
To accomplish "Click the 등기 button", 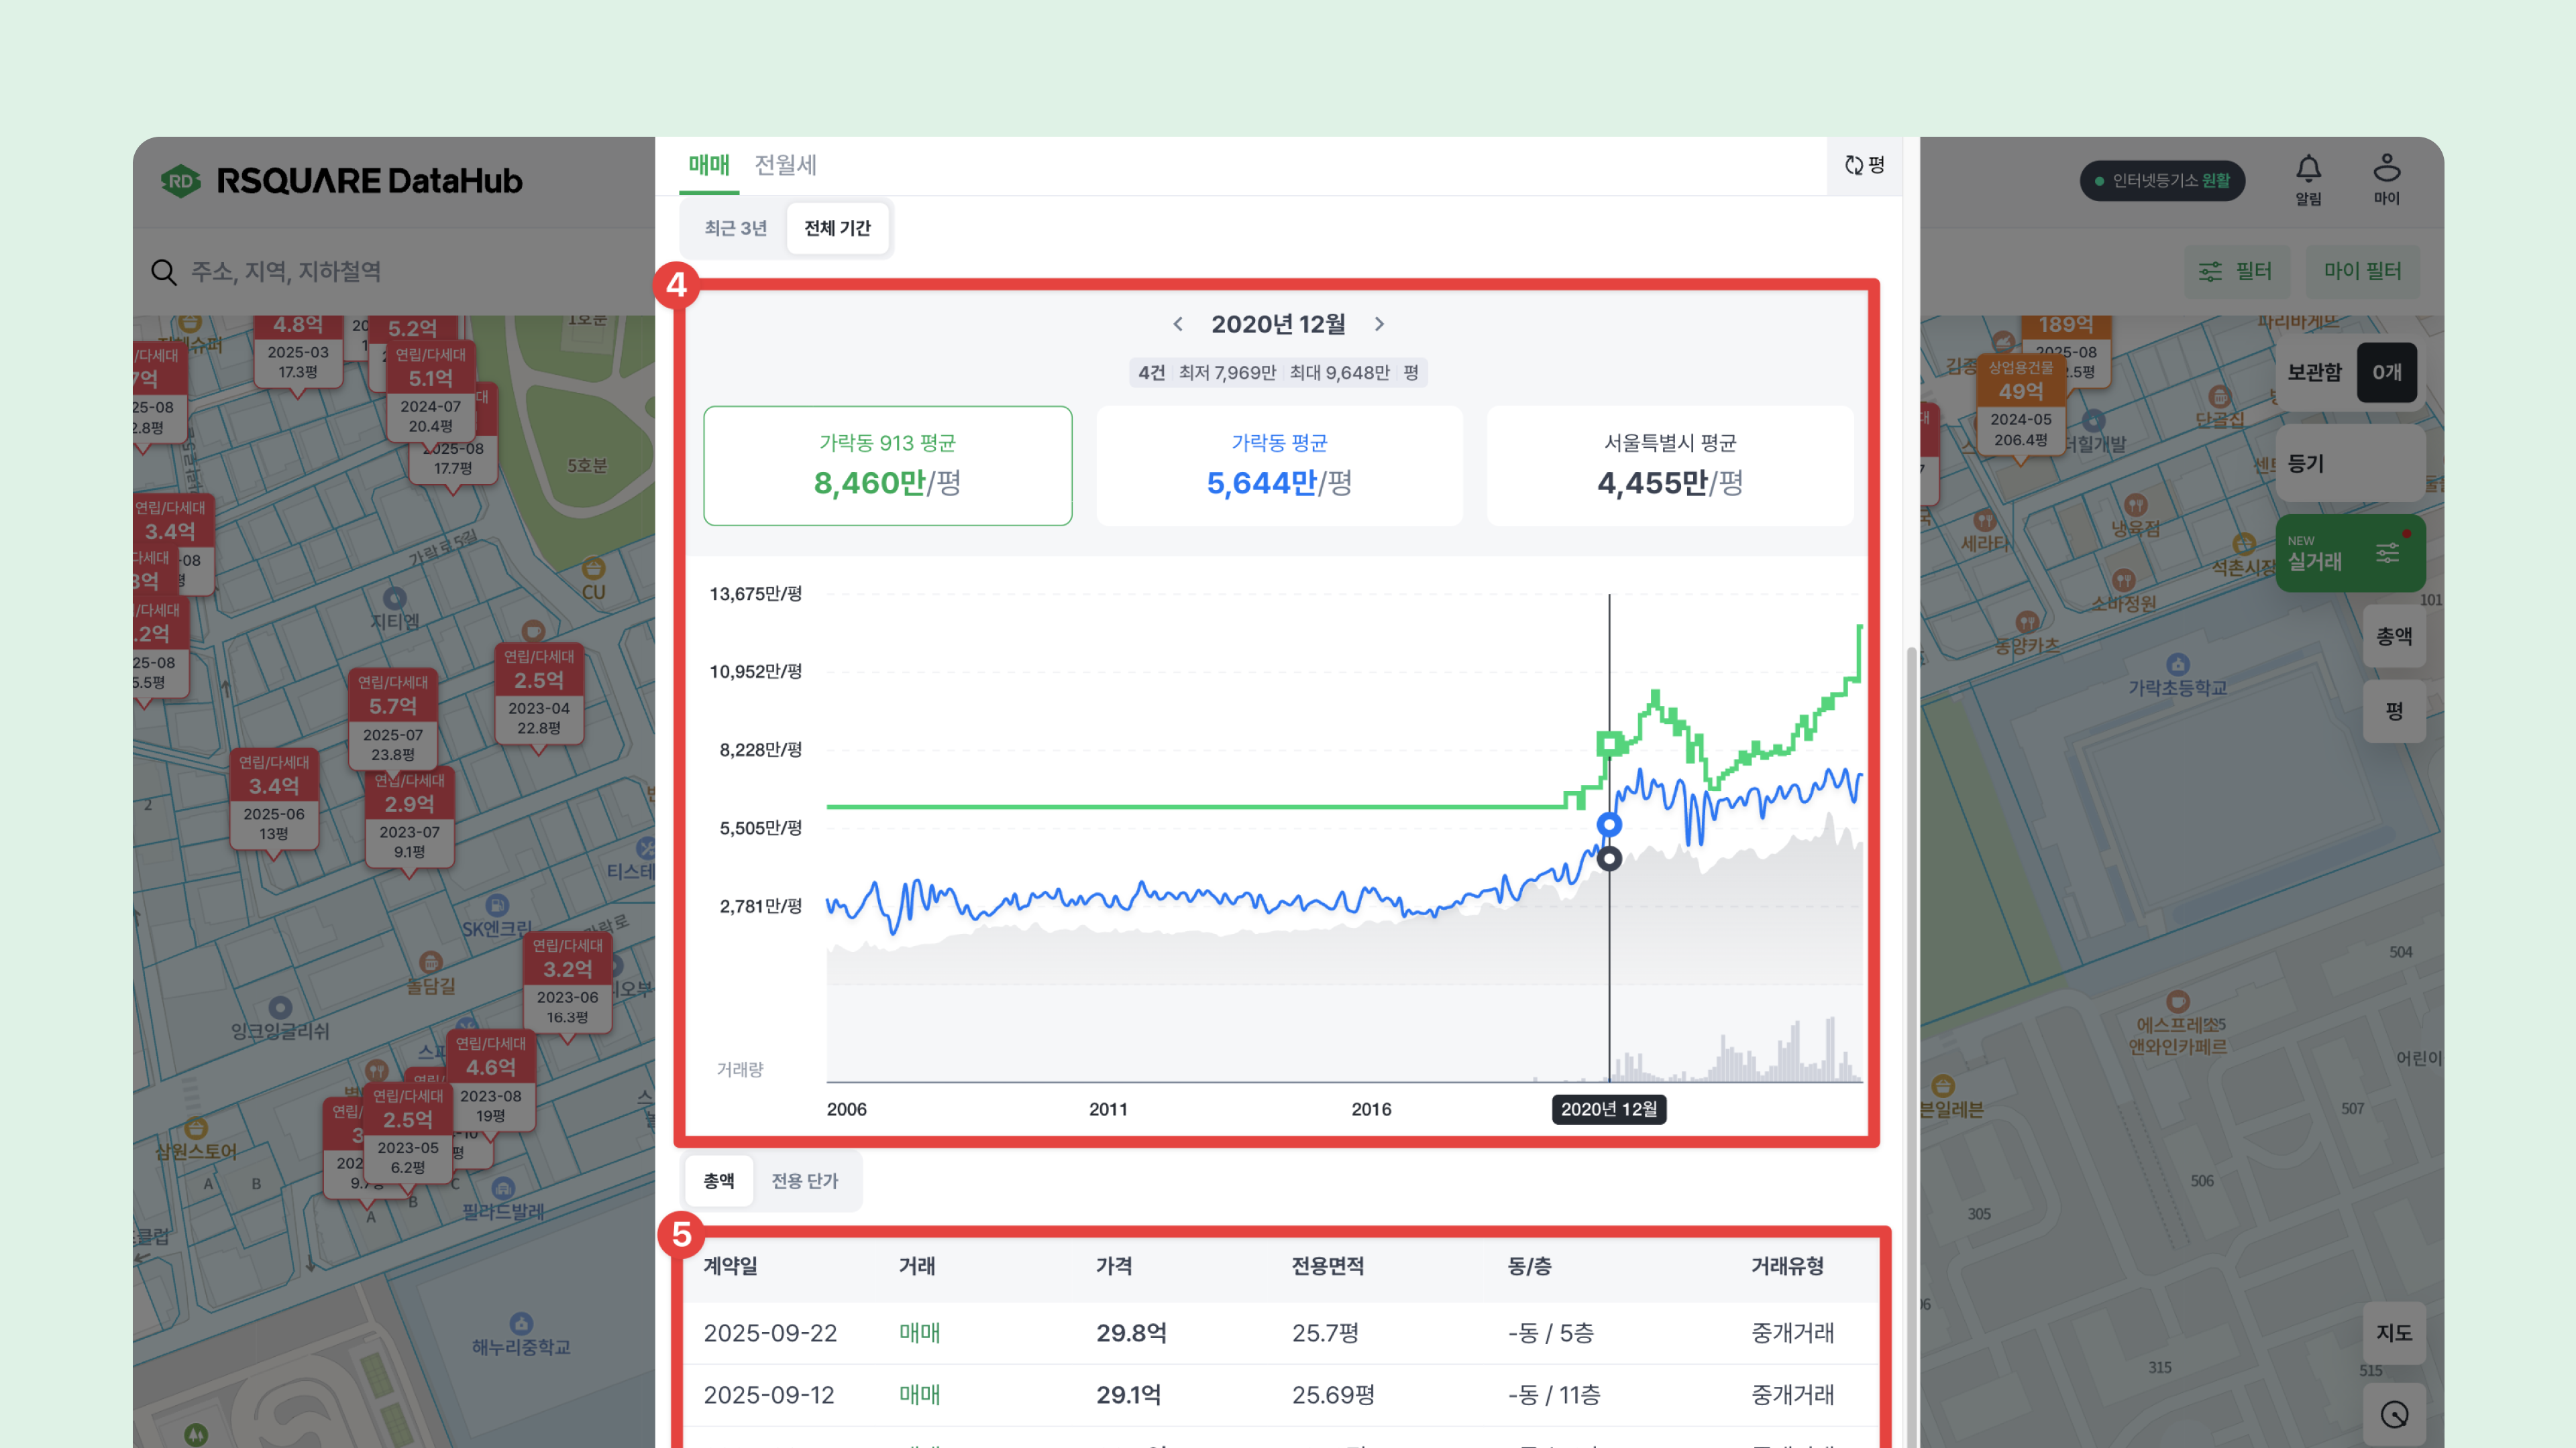I will point(2350,464).
